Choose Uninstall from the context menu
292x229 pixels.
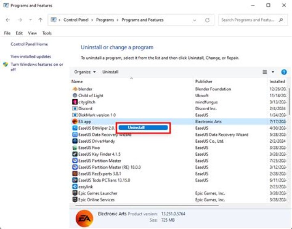coord(143,128)
